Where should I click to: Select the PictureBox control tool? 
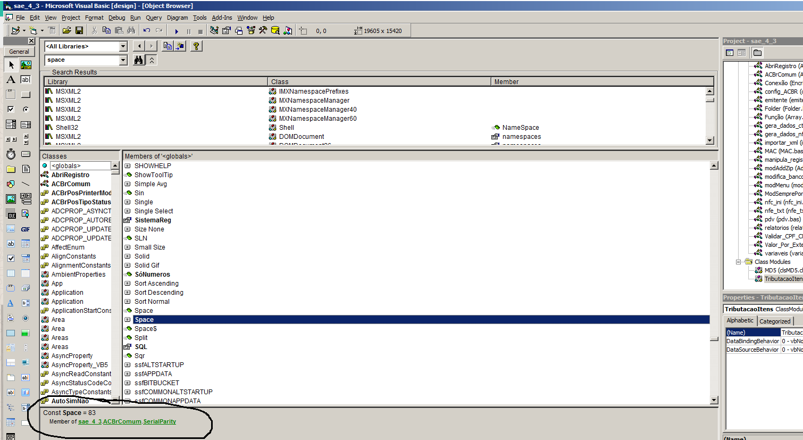[x=26, y=65]
